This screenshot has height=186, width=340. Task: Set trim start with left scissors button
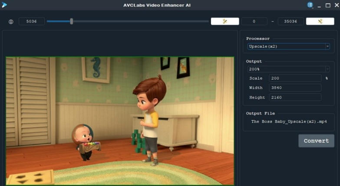click(225, 21)
